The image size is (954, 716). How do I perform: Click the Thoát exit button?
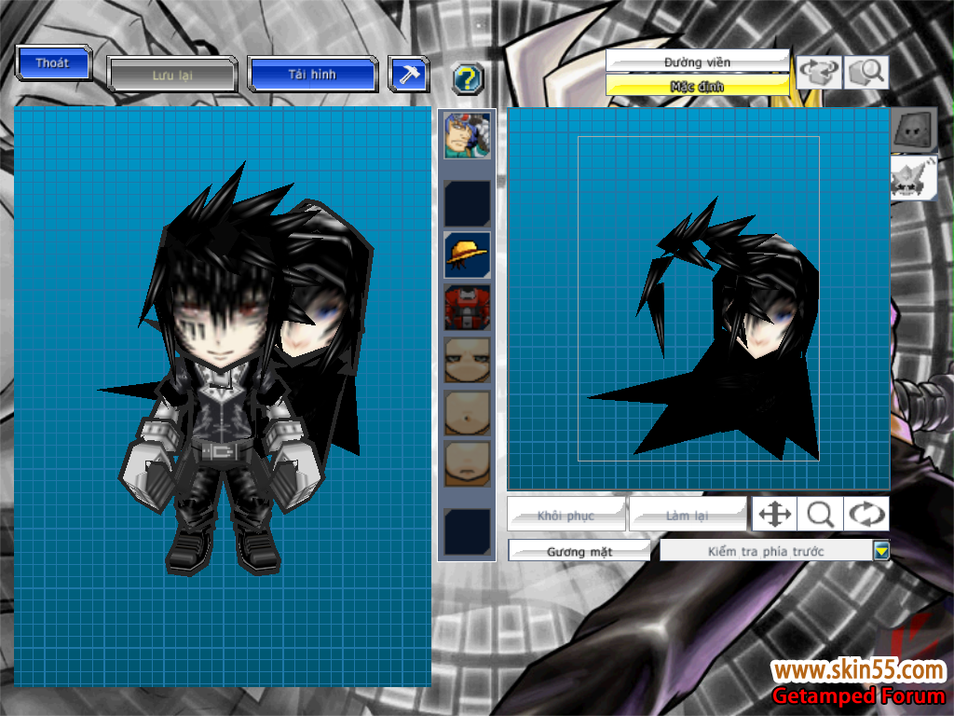click(x=53, y=62)
